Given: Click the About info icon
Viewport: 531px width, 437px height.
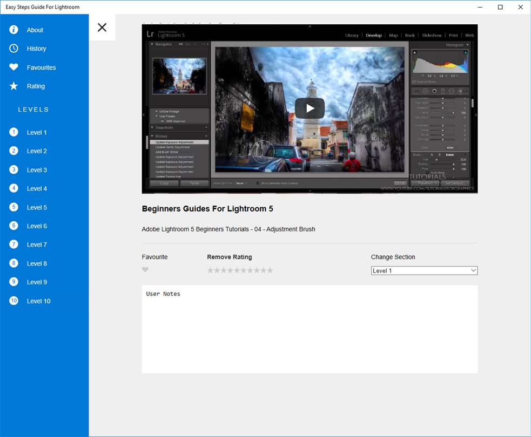Looking at the screenshot, I should [x=14, y=30].
